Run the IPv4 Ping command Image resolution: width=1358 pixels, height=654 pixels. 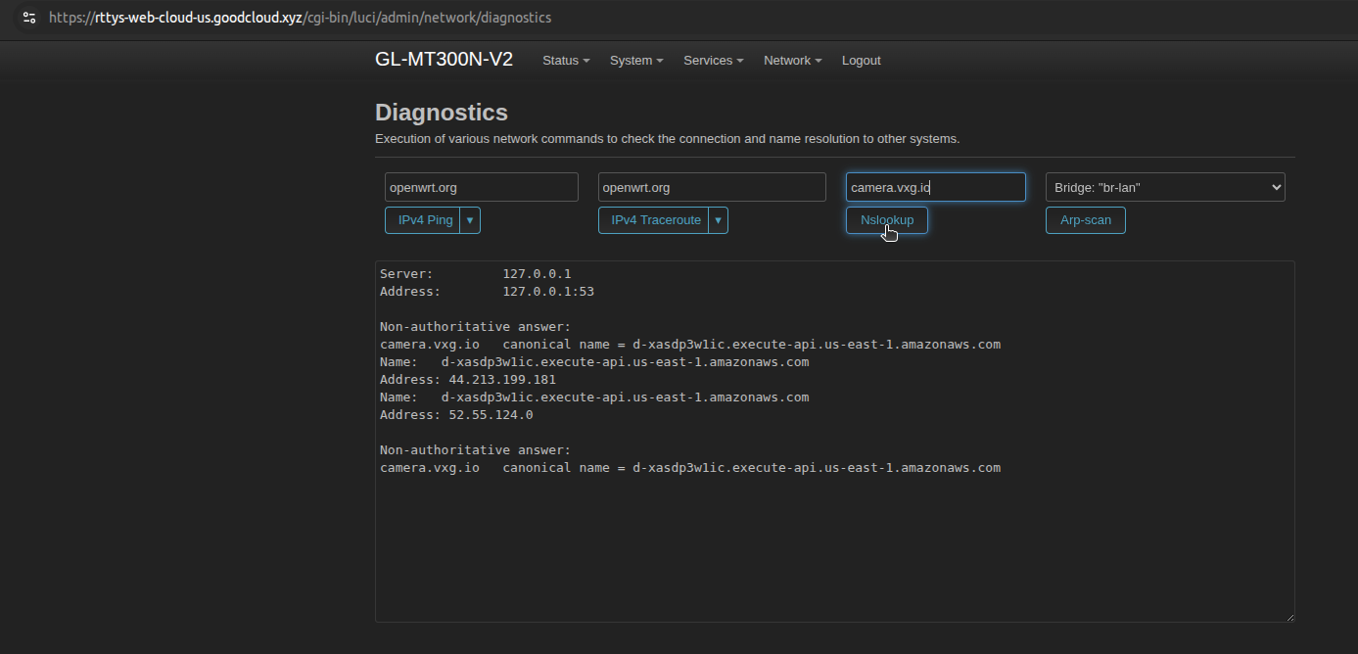tap(424, 220)
